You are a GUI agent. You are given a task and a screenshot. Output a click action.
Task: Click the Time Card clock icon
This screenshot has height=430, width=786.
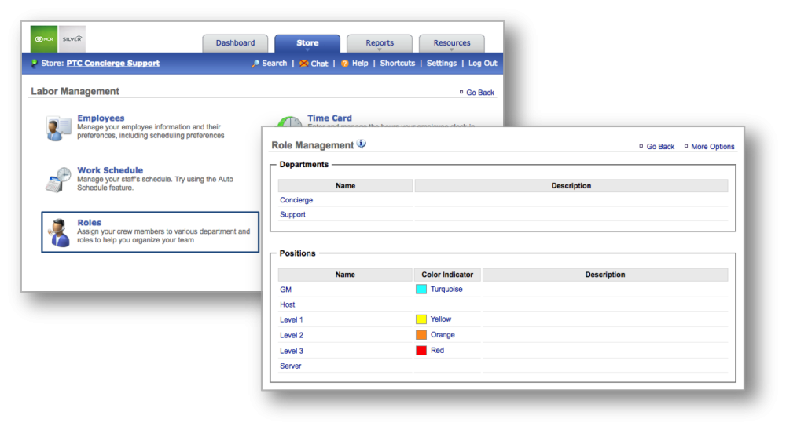pyautogui.click(x=290, y=121)
